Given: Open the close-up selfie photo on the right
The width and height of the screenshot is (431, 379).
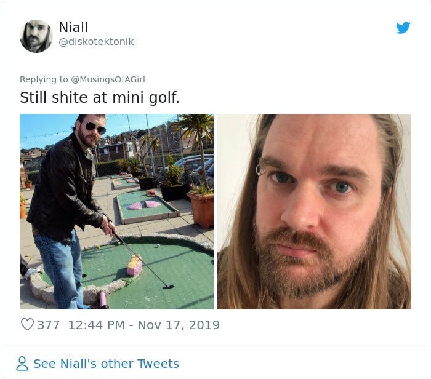Looking at the screenshot, I should [314, 212].
